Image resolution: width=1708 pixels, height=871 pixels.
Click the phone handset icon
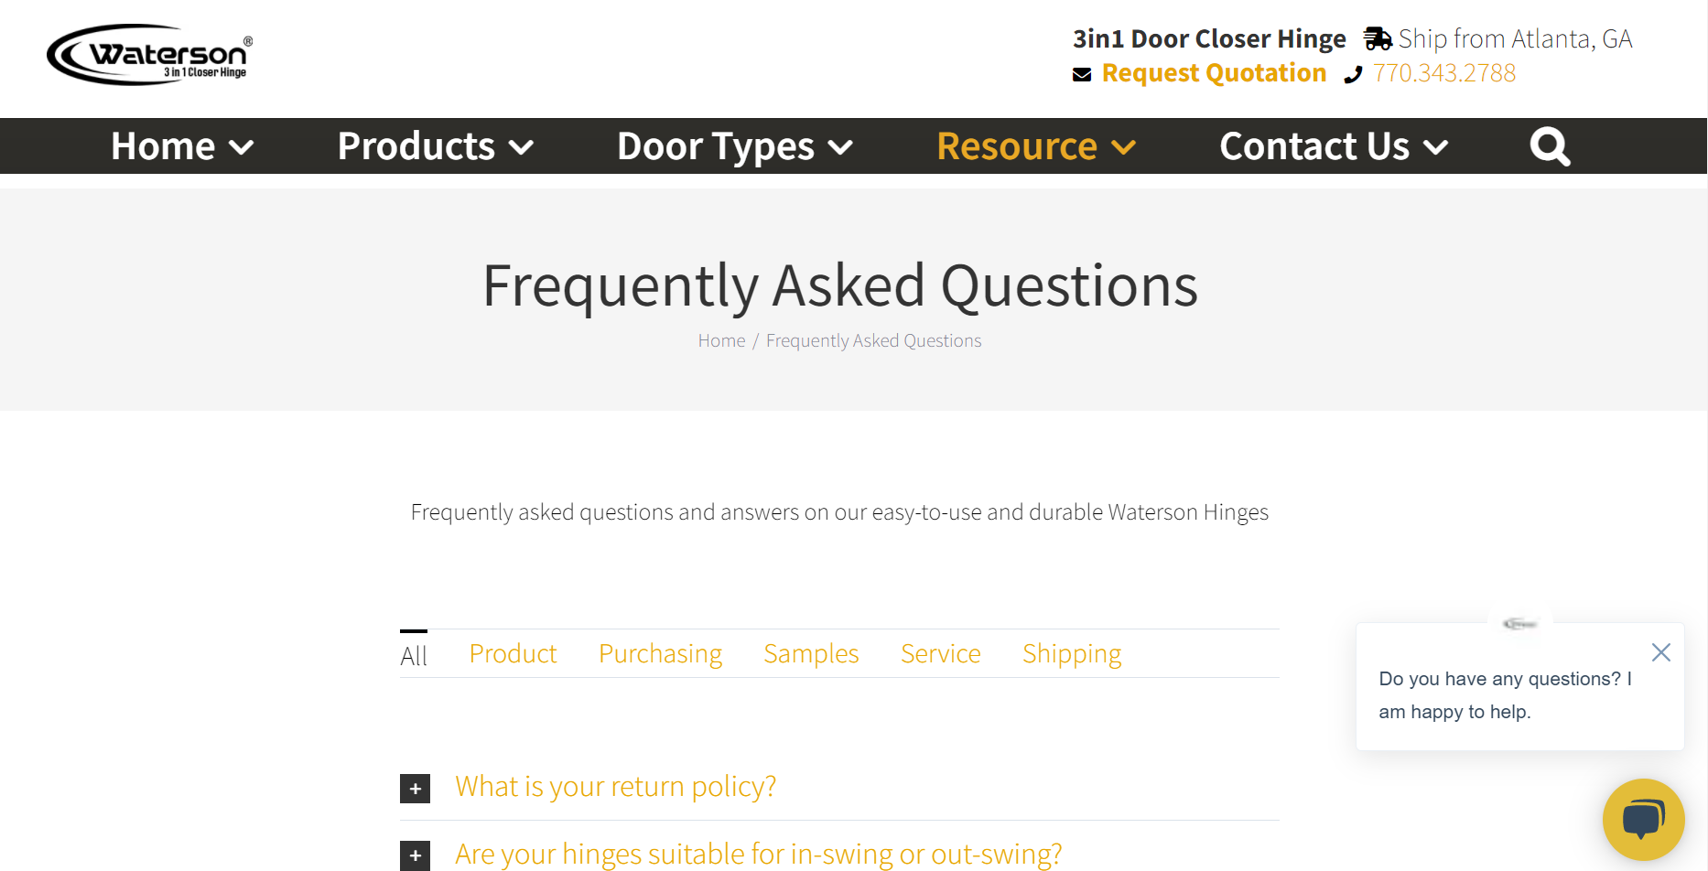pyautogui.click(x=1353, y=75)
